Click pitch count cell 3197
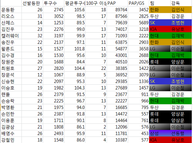 tap(54, 36)
